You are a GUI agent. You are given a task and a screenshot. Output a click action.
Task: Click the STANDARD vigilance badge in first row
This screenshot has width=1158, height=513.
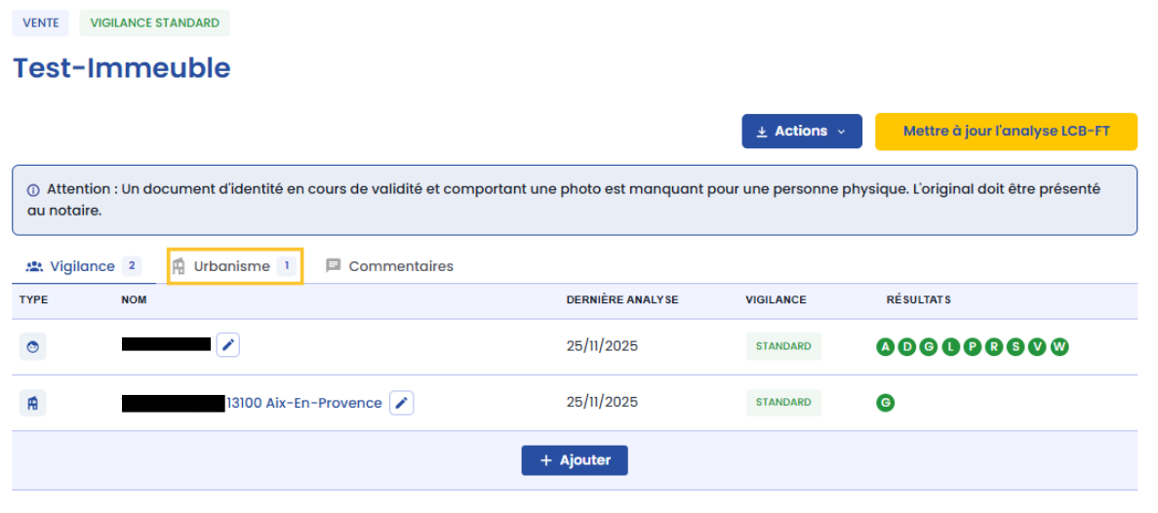[x=782, y=346]
